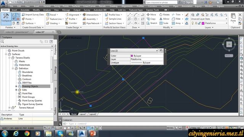This screenshot has width=244, height=137.
Task: Select the Stretch tool
Action: [152, 23]
